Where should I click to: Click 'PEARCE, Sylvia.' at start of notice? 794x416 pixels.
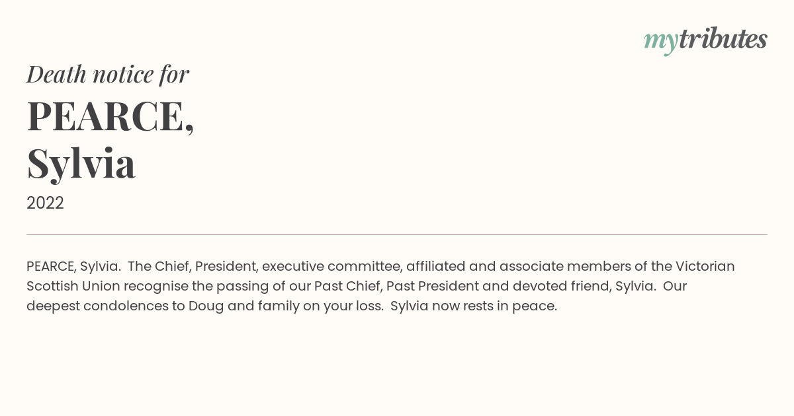[73, 266]
